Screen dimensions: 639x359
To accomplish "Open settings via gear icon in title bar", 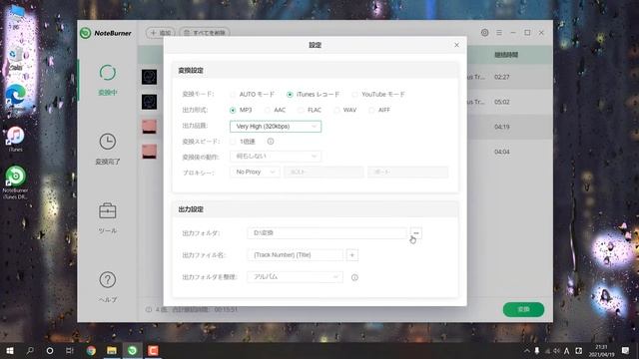I will click(484, 33).
